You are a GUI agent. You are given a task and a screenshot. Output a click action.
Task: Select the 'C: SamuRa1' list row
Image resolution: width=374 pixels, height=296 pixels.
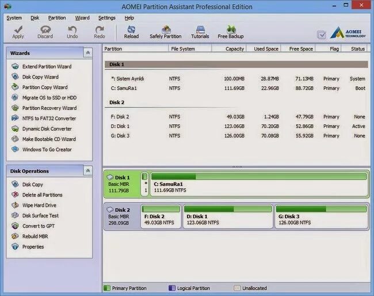[236, 88]
